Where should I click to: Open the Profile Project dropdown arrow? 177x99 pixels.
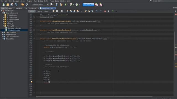pos(79,5)
